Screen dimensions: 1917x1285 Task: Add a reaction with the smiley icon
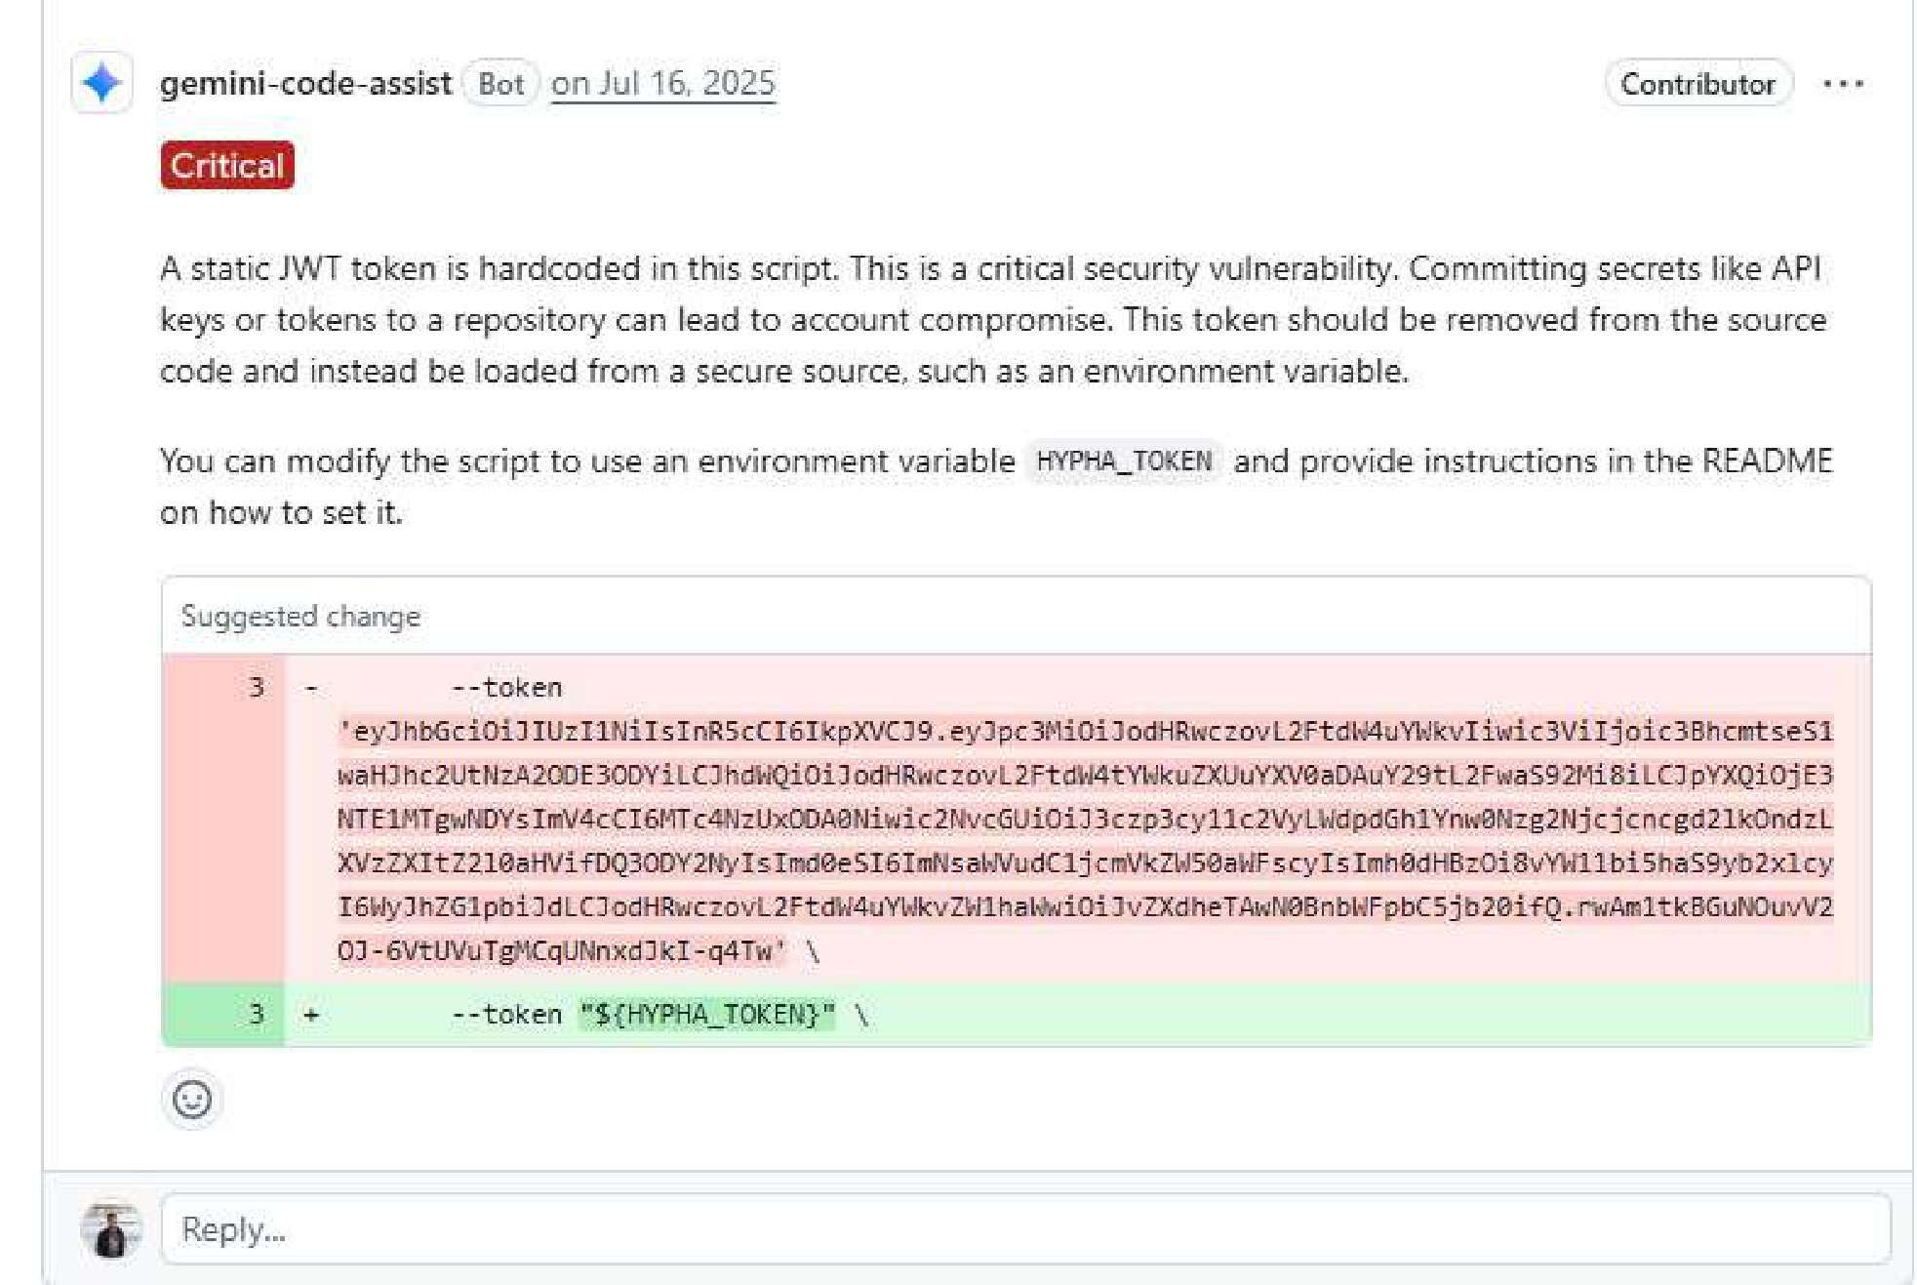[192, 1100]
